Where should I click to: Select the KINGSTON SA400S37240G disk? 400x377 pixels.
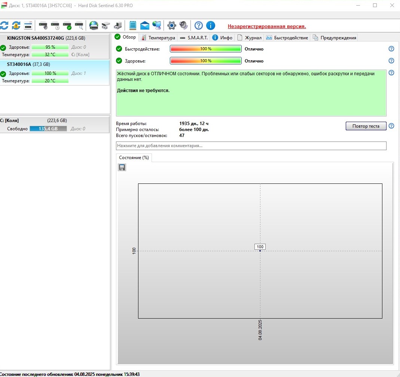pos(36,38)
